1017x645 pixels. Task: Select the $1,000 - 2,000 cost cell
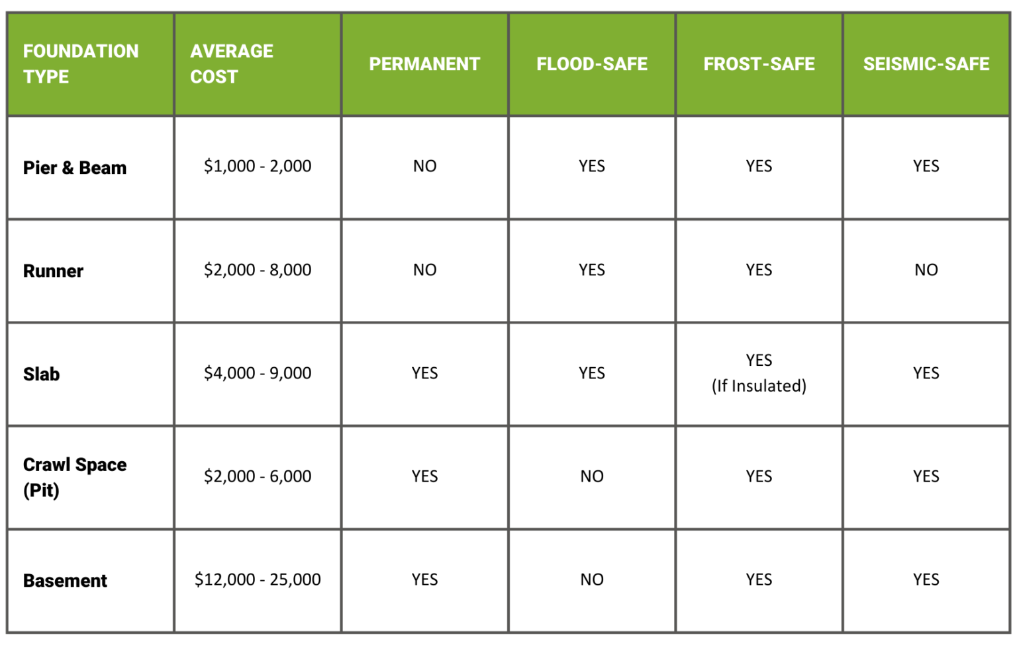(x=258, y=166)
